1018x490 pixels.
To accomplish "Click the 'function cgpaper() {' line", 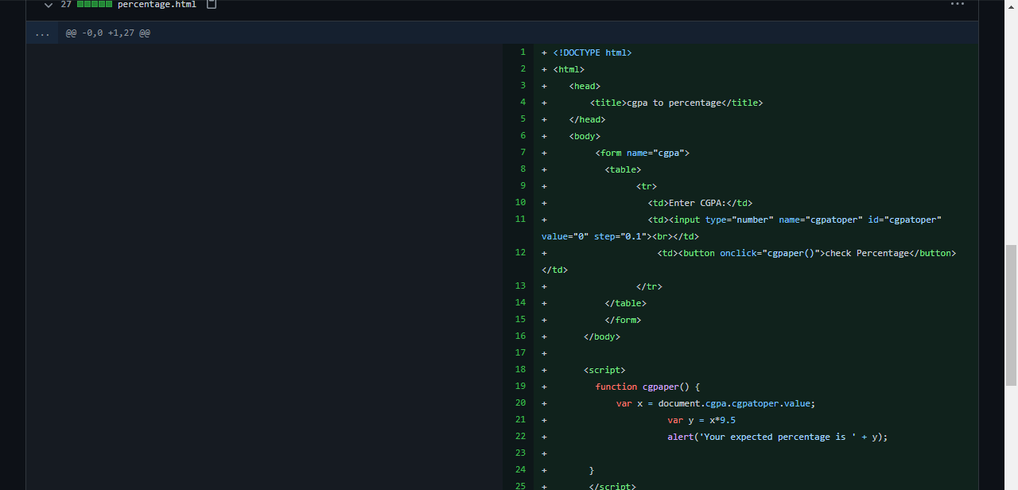I will coord(647,387).
